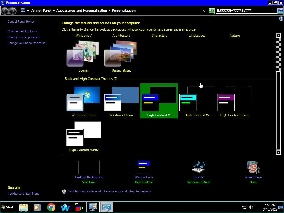
Task: Click the Sounds text link
Action: click(199, 177)
